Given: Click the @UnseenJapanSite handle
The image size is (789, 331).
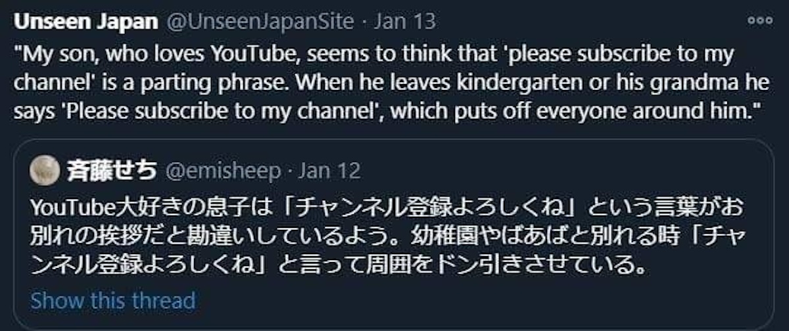Looking at the screenshot, I should tap(261, 22).
